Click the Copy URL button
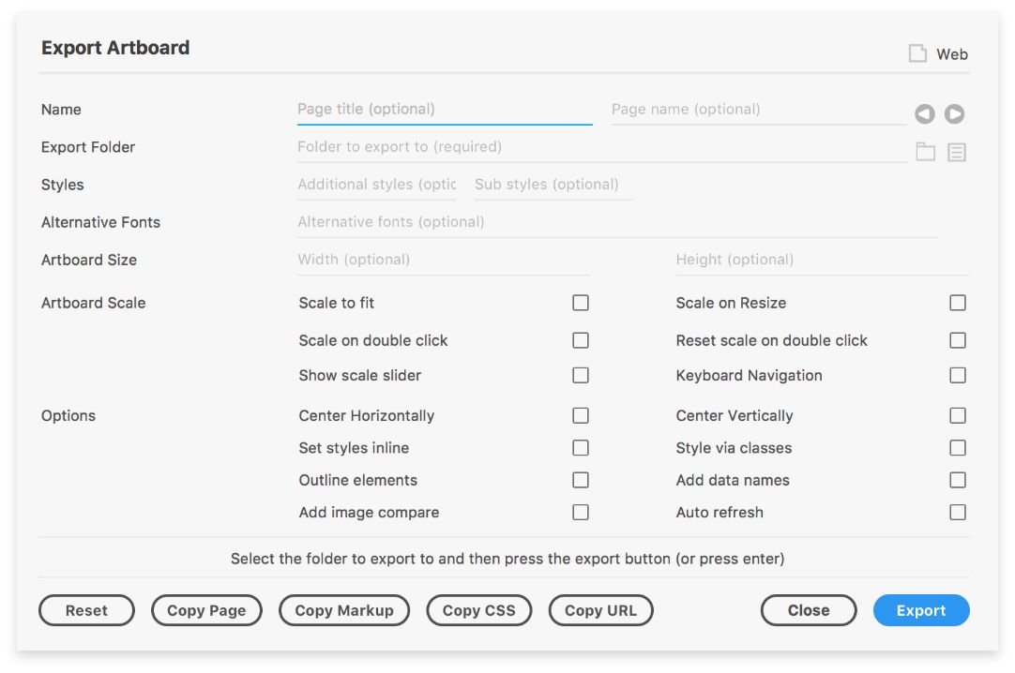Screen dimensions: 1015x673 pyautogui.click(x=600, y=610)
